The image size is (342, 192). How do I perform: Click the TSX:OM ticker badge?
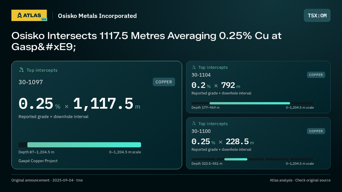[317, 15]
